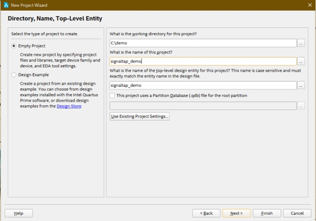Screen dimensions: 316x221
Task: Browse for the working directory folder
Action: click(301, 43)
